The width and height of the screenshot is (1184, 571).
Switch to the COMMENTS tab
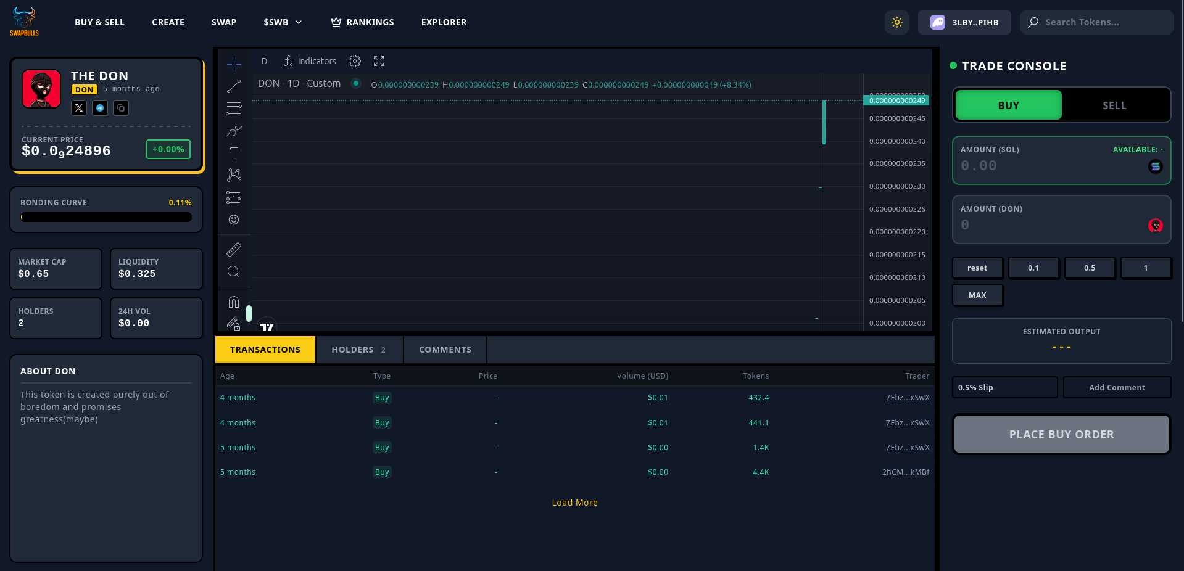pos(444,349)
